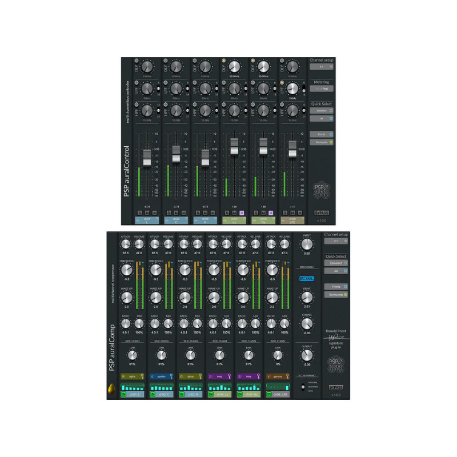This screenshot has height=457, width=457.
Task: Open the epsilon group selector on ch02
Action: 162,376
